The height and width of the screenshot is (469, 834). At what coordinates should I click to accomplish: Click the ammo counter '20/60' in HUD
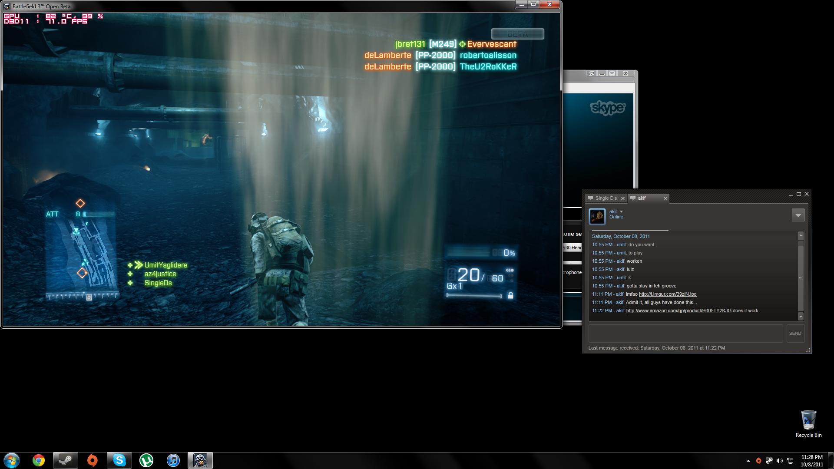point(480,275)
